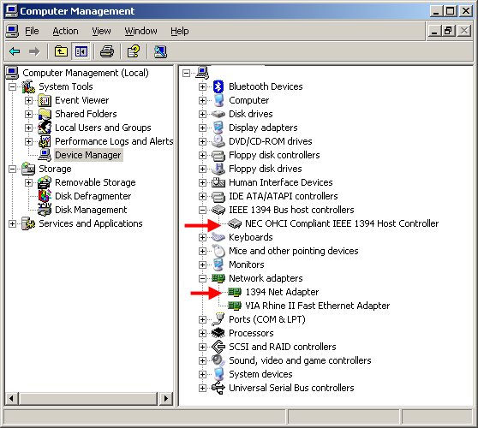The image size is (478, 428).
Task: Select Disk Management in the tree
Action: 91,210
